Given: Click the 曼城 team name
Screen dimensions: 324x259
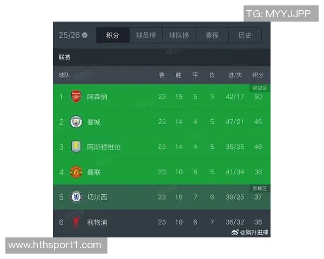Looking at the screenshot, I should [93, 122].
